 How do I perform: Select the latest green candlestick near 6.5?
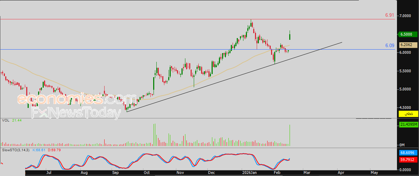290,35
